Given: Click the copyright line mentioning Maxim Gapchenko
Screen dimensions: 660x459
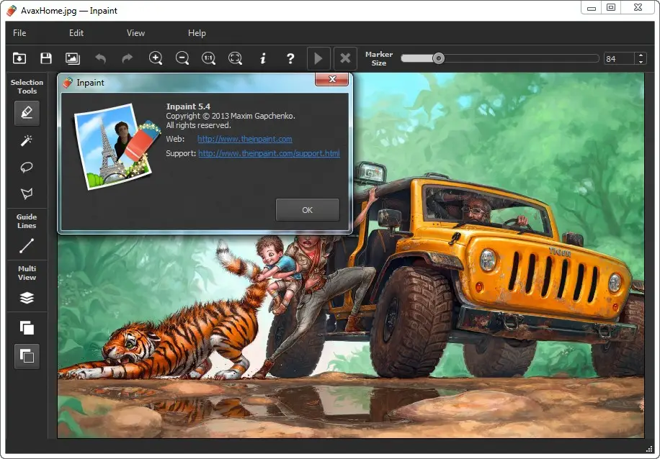Looking at the screenshot, I should (x=231, y=116).
